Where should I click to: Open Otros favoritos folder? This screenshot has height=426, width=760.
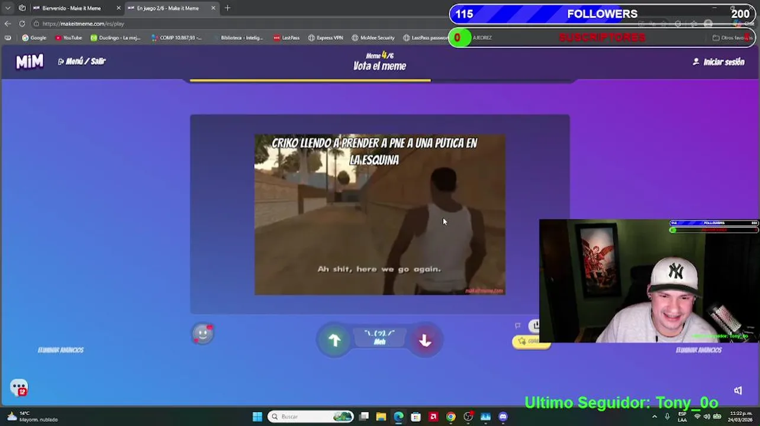click(732, 38)
